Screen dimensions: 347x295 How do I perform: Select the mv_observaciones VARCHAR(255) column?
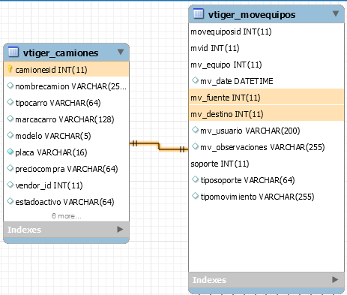tap(266, 147)
